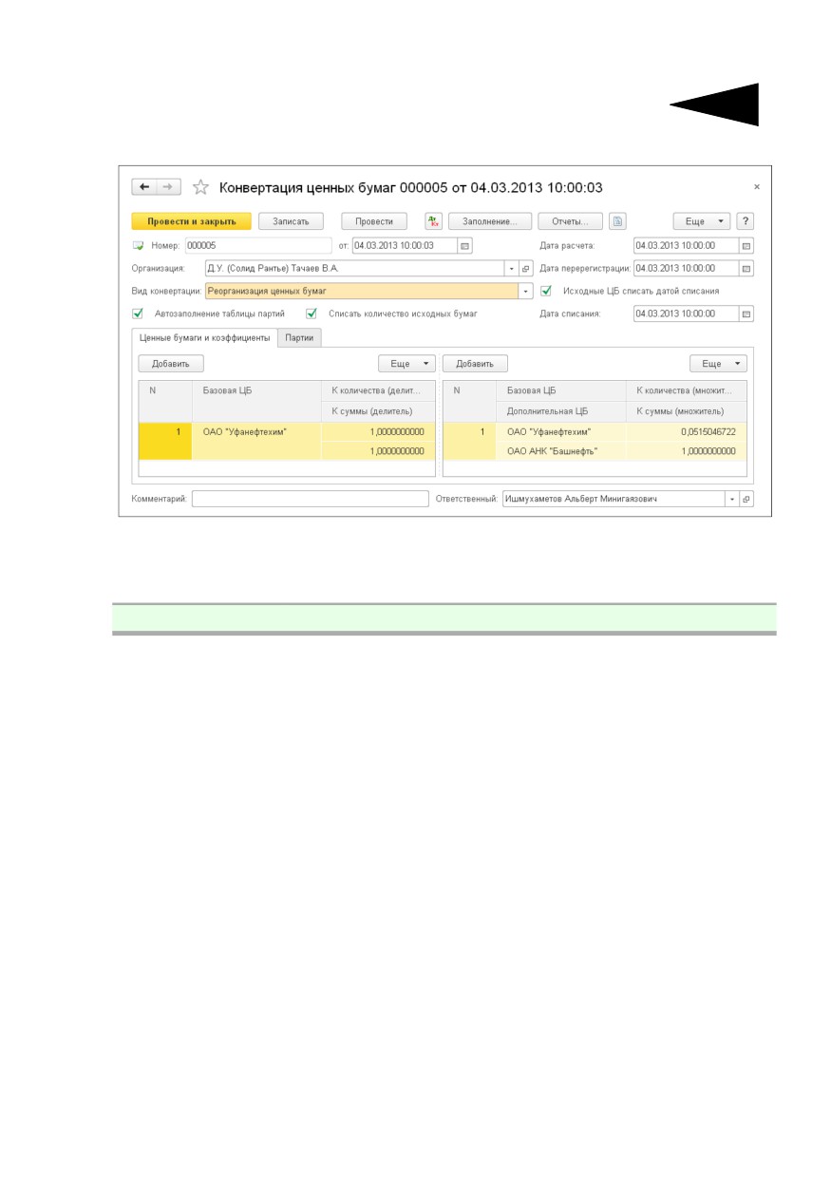Select ОАО "Уфанефтехим" in left table

[256, 431]
